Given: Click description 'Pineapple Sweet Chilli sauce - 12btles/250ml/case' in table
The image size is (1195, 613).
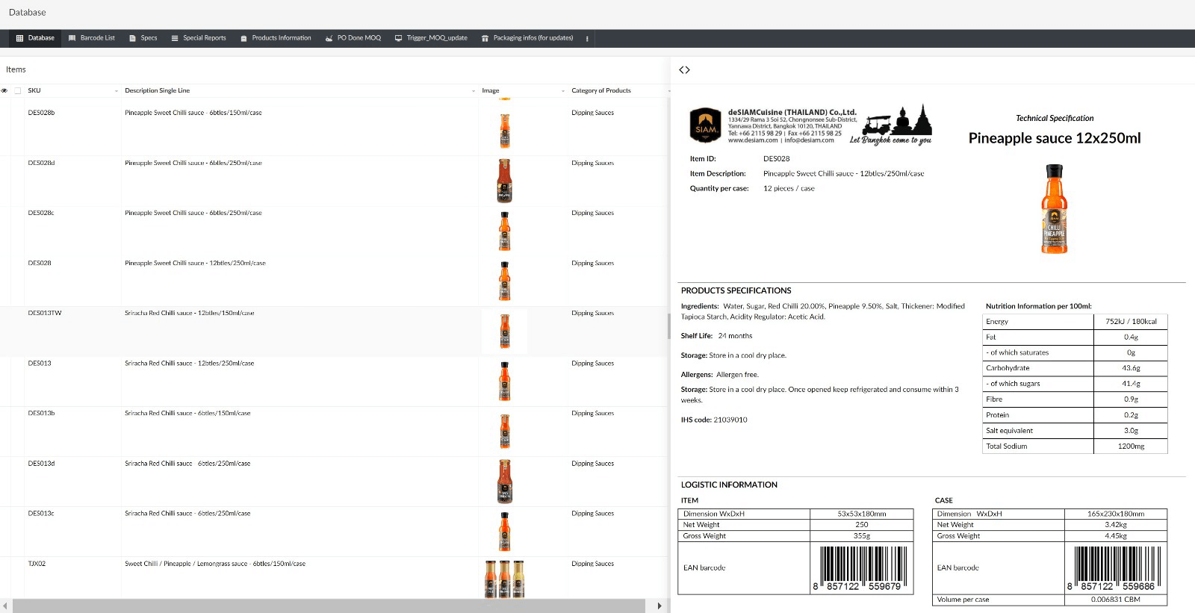Looking at the screenshot, I should [195, 263].
